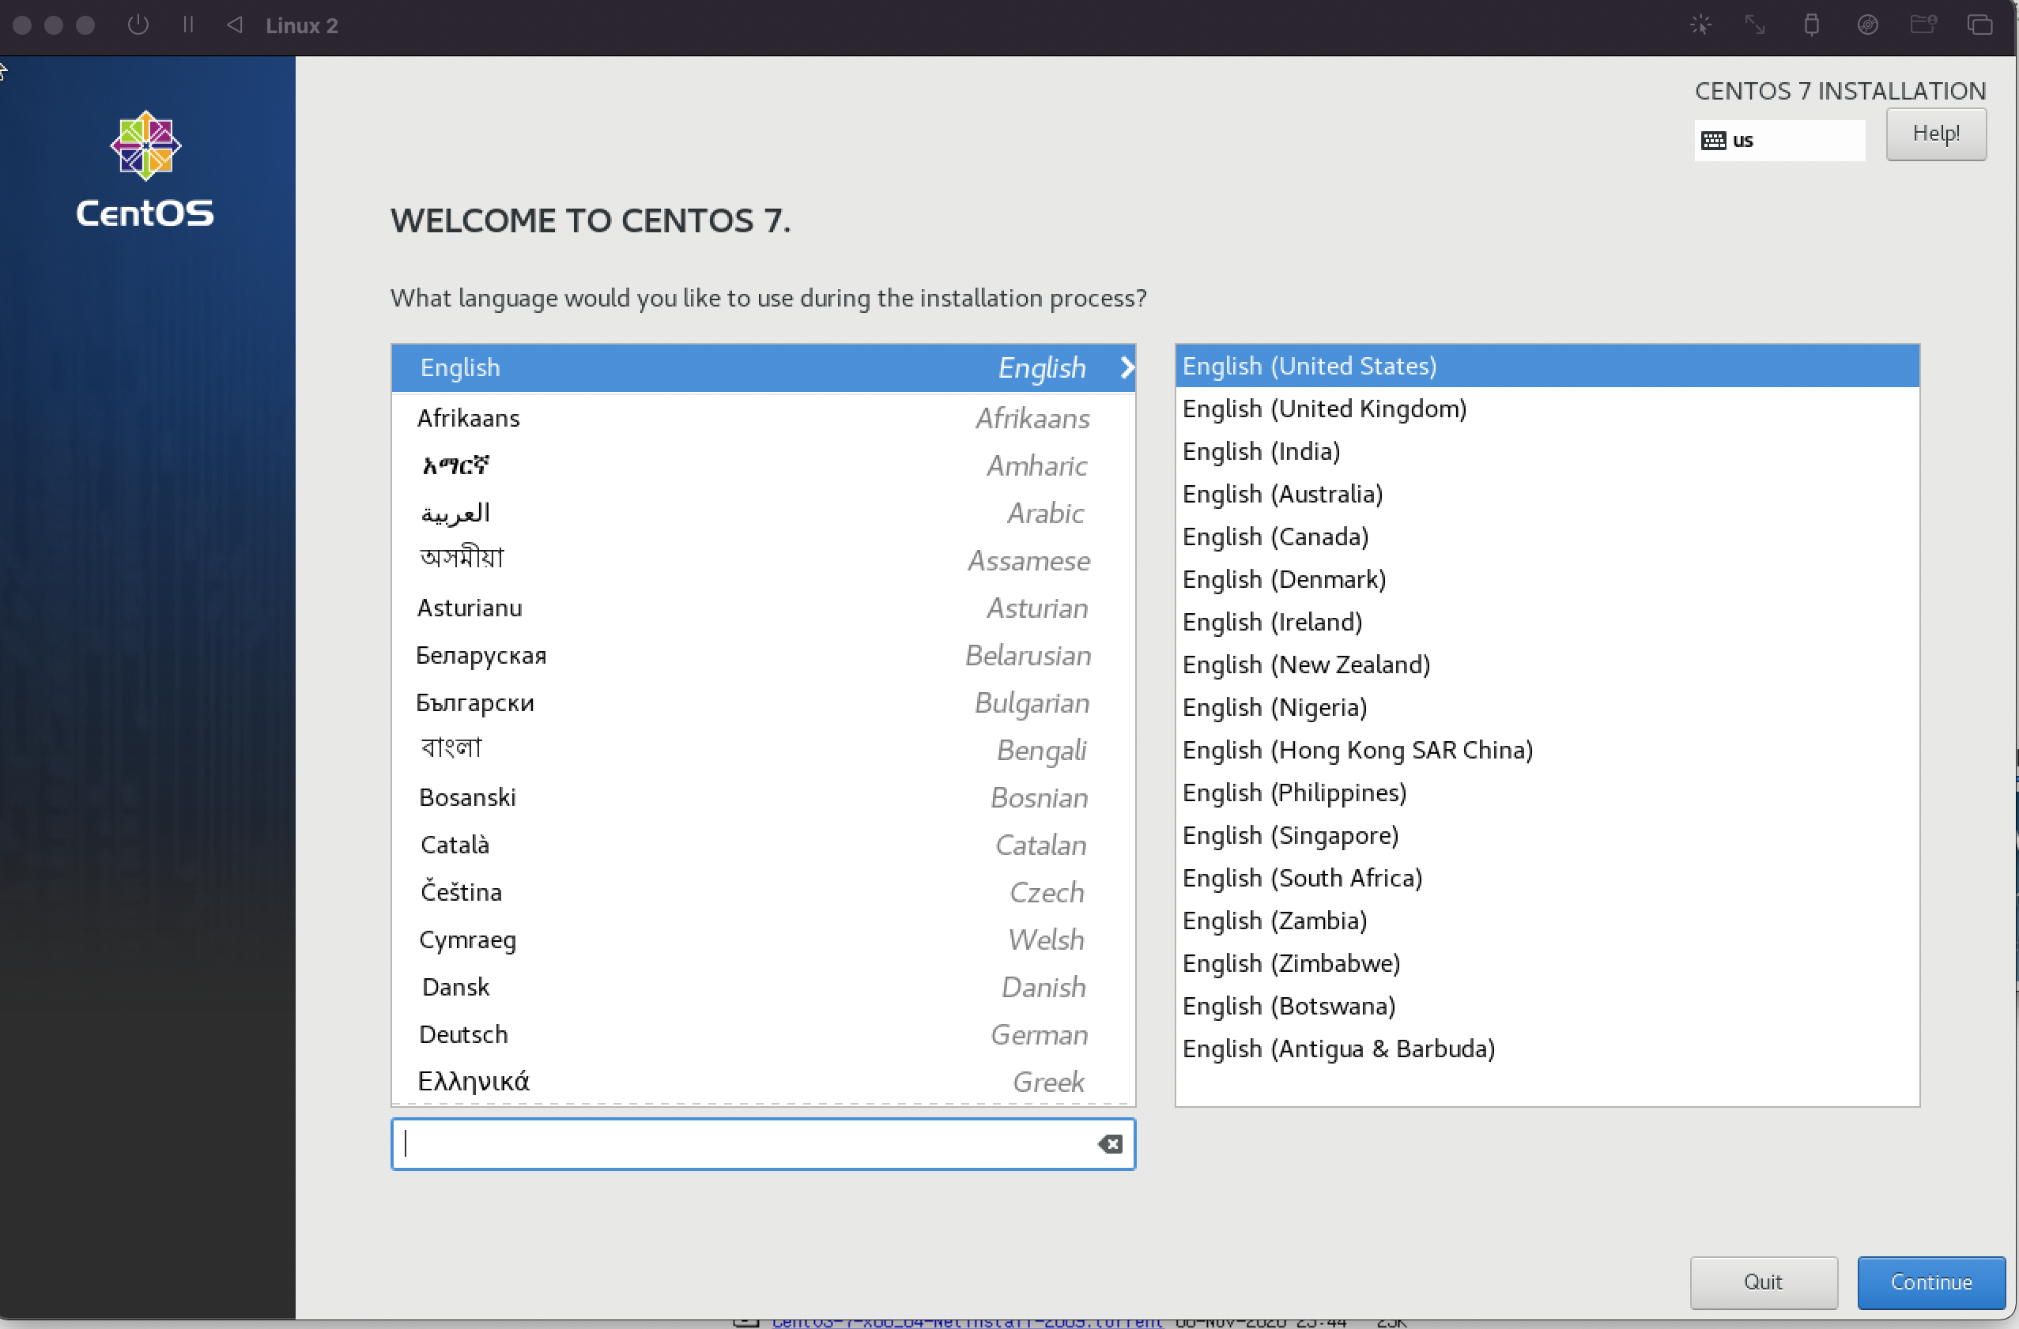Select Bosanski in the language list
The height and width of the screenshot is (1329, 2019).
tap(763, 798)
